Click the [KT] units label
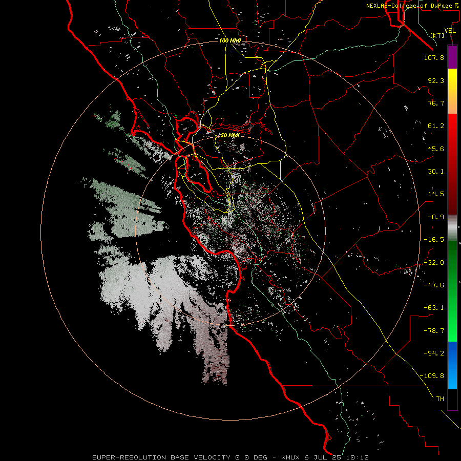Image resolution: width=461 pixels, height=461 pixels. coord(437,35)
